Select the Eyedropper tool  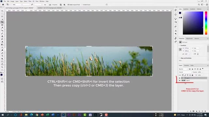(x=2, y=28)
